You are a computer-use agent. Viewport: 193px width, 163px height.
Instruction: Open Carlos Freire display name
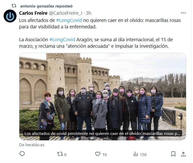pos(33,13)
